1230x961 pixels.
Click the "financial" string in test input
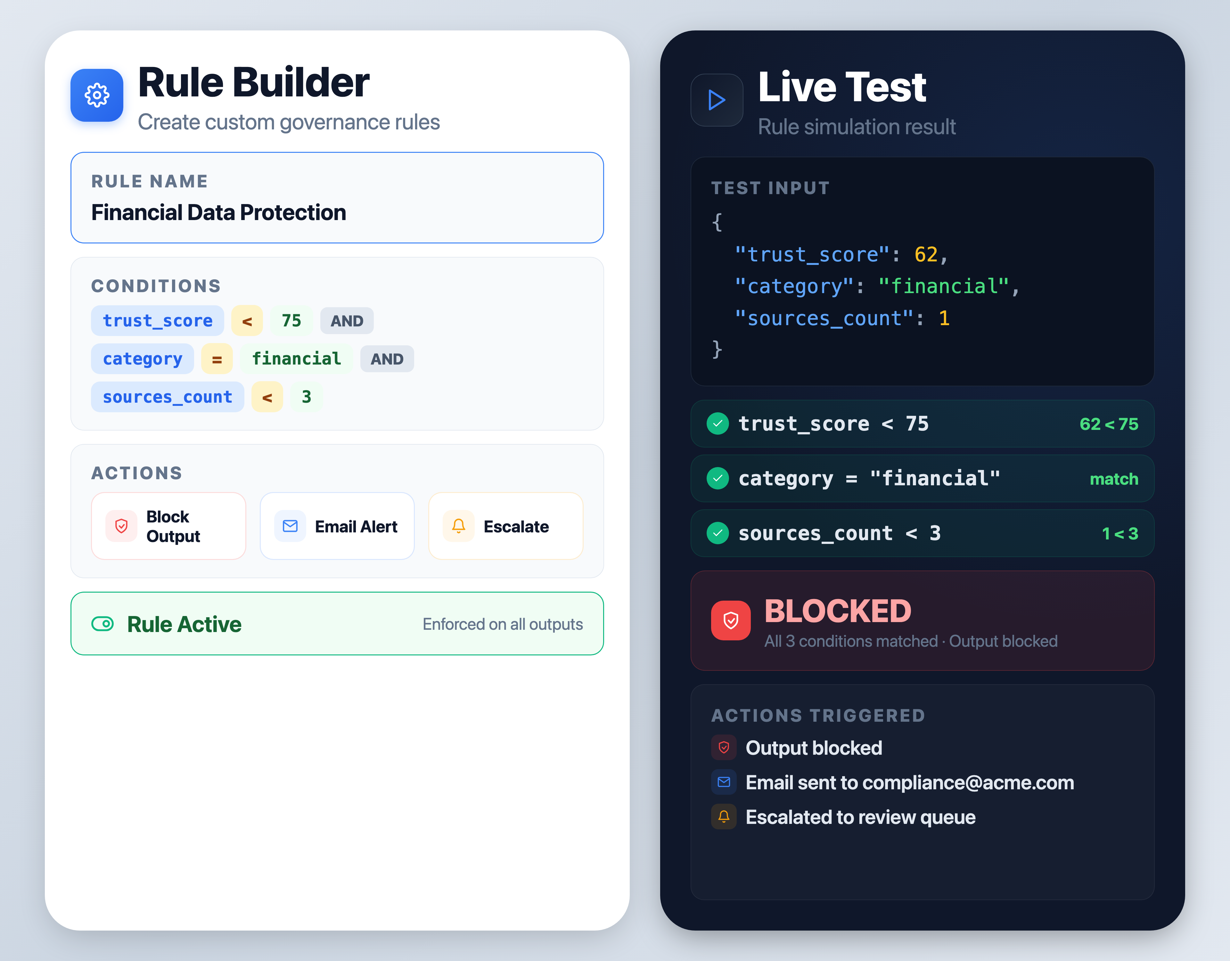[943, 286]
